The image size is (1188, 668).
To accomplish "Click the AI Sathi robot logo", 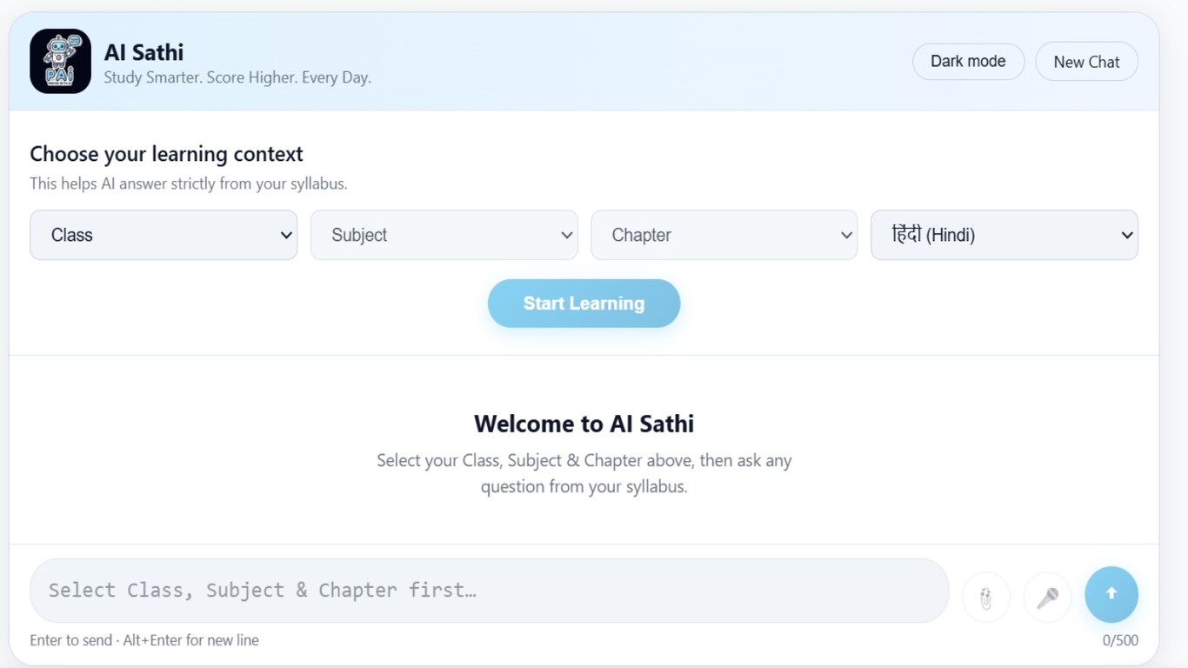I will (61, 62).
